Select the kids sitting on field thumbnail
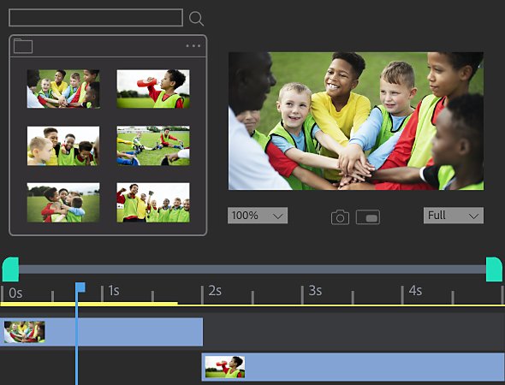505x385 pixels. tap(153, 145)
